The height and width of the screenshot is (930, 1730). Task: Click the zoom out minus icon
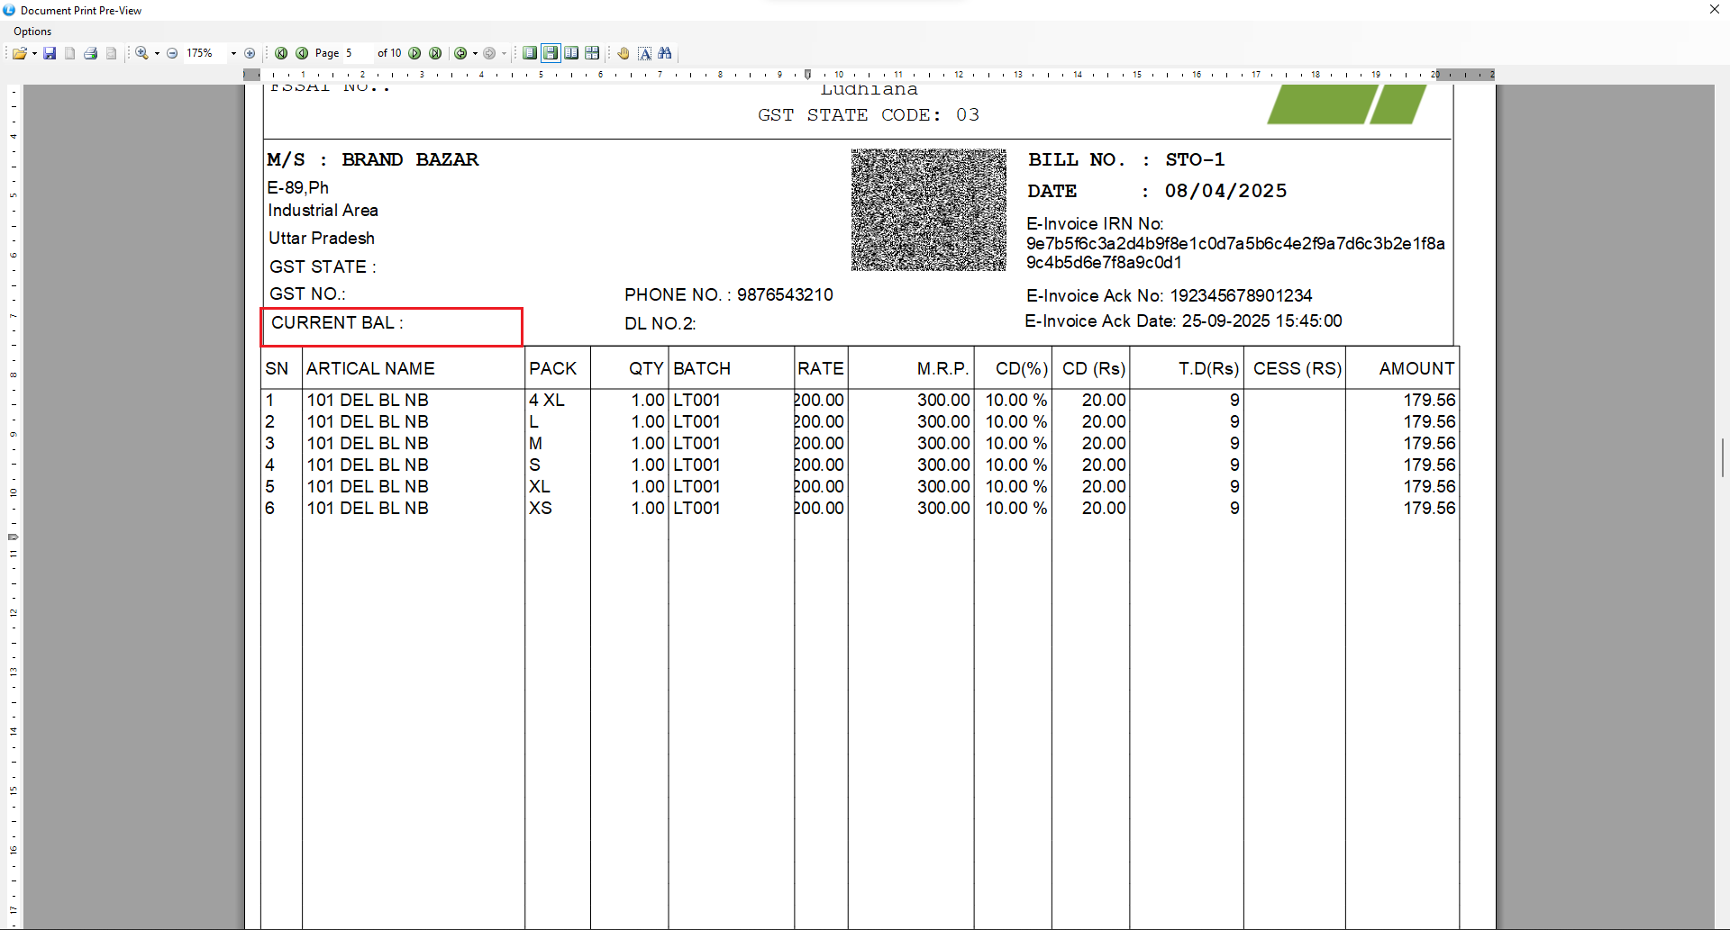(172, 53)
